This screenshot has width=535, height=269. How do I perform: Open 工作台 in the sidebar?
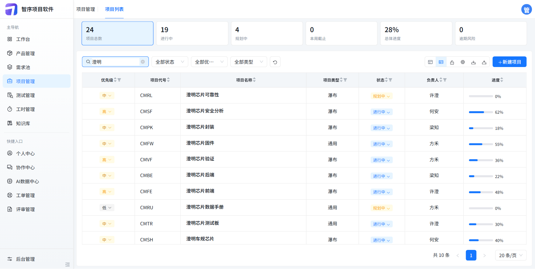tap(36, 39)
